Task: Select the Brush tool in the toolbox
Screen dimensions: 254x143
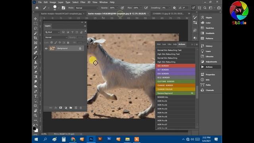Action: tap(35, 57)
